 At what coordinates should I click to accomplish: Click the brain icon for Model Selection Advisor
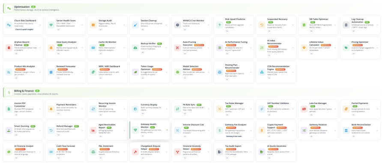point(178,72)
